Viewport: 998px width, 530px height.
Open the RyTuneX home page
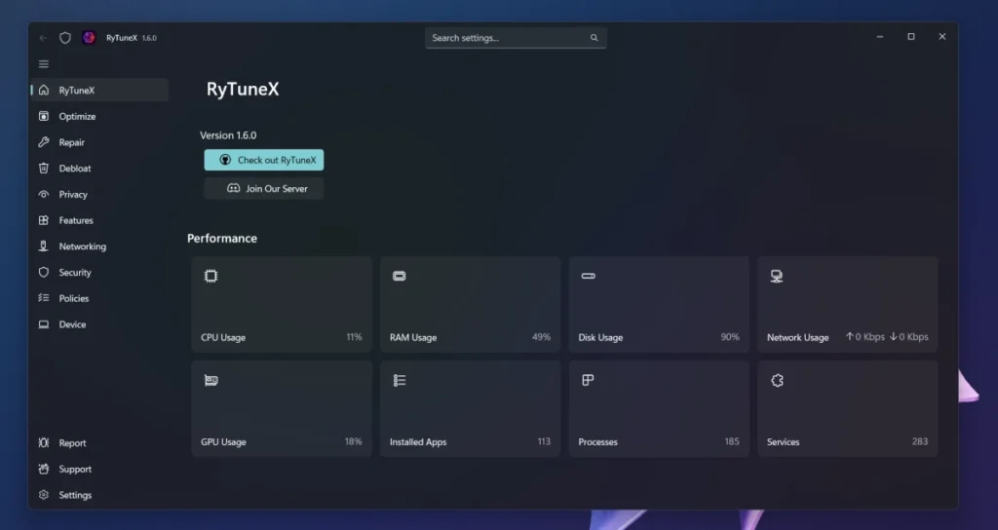[100, 91]
